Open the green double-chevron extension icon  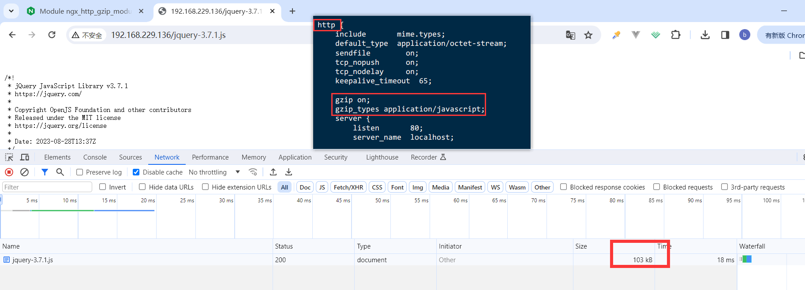tap(656, 35)
